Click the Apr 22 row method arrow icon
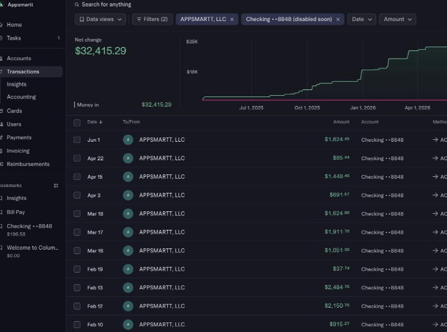The width and height of the screenshot is (447, 332). (435, 158)
